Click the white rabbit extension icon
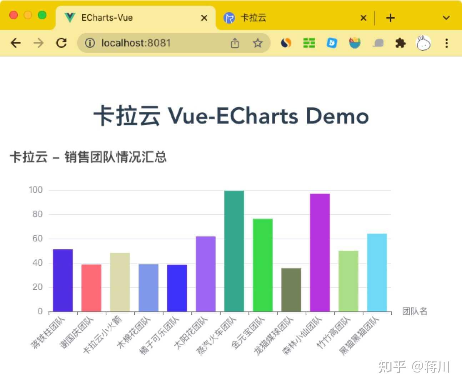462x385 pixels. (423, 43)
